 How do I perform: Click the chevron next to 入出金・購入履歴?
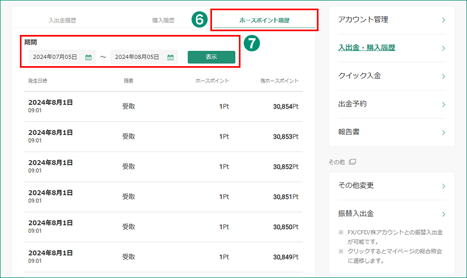click(443, 48)
